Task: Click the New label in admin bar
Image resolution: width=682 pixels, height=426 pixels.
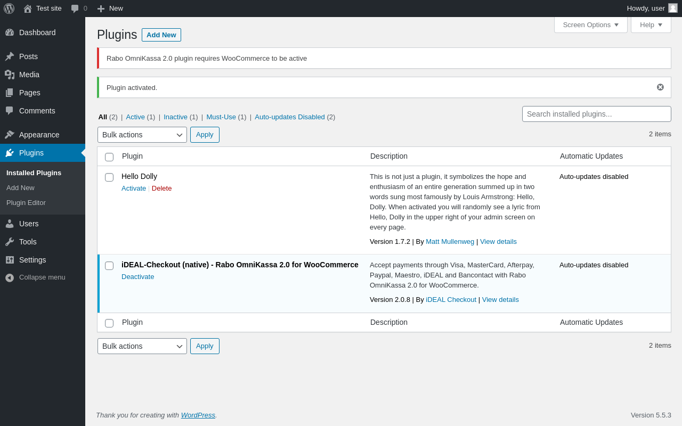Action: coord(116,9)
